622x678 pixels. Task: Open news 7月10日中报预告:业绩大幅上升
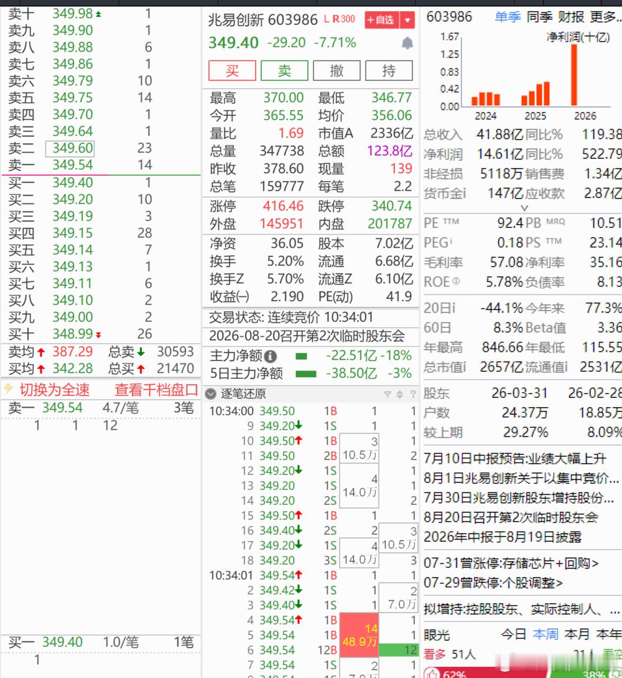515,458
